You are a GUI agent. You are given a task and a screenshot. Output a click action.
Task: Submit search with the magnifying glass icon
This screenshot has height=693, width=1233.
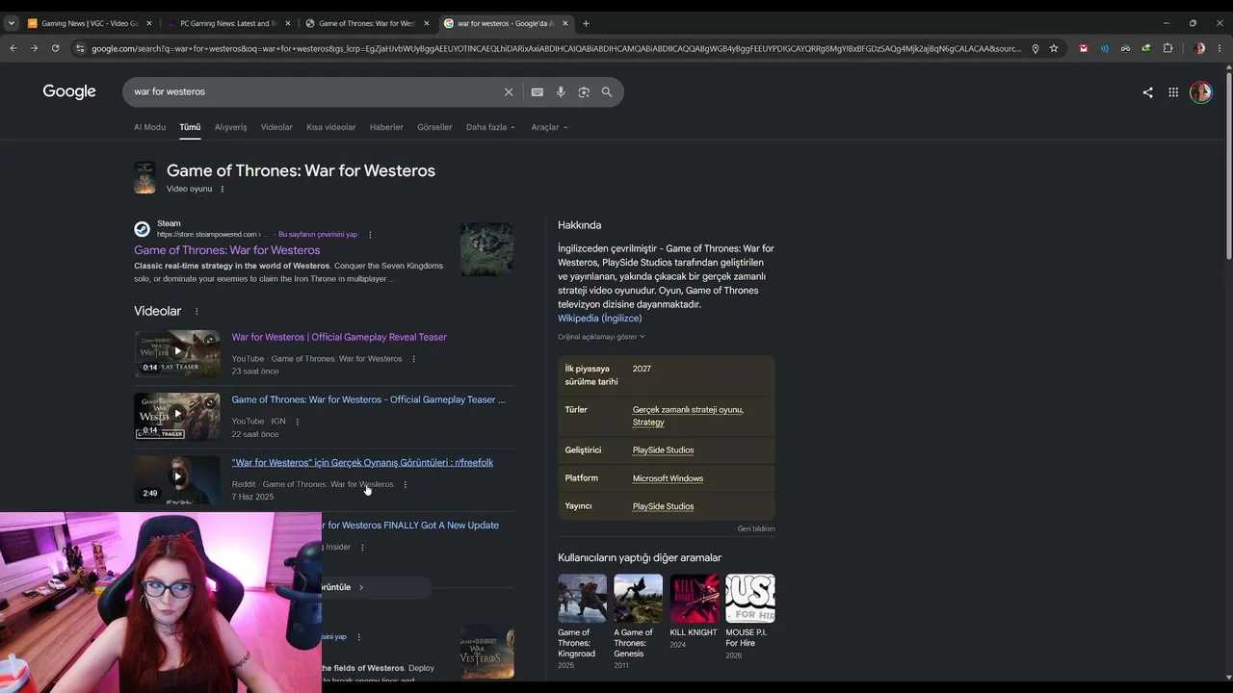click(x=607, y=91)
